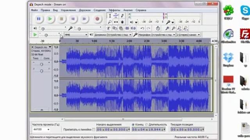Mute the track with Тихо button
Screen dimensions: 250x140
[x=36, y=58]
